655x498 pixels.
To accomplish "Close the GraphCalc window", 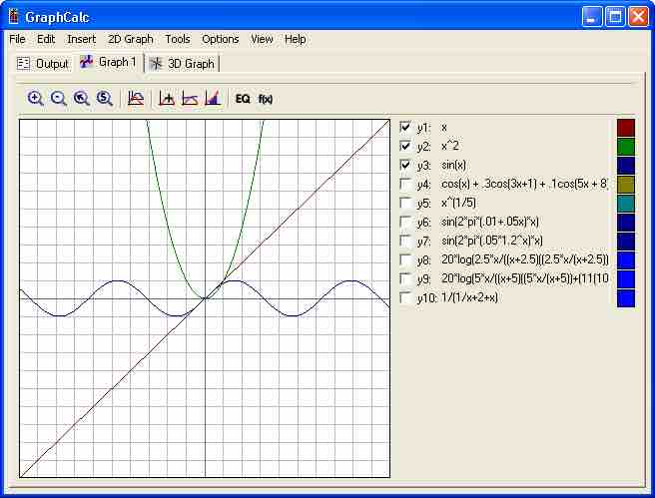I will [639, 17].
